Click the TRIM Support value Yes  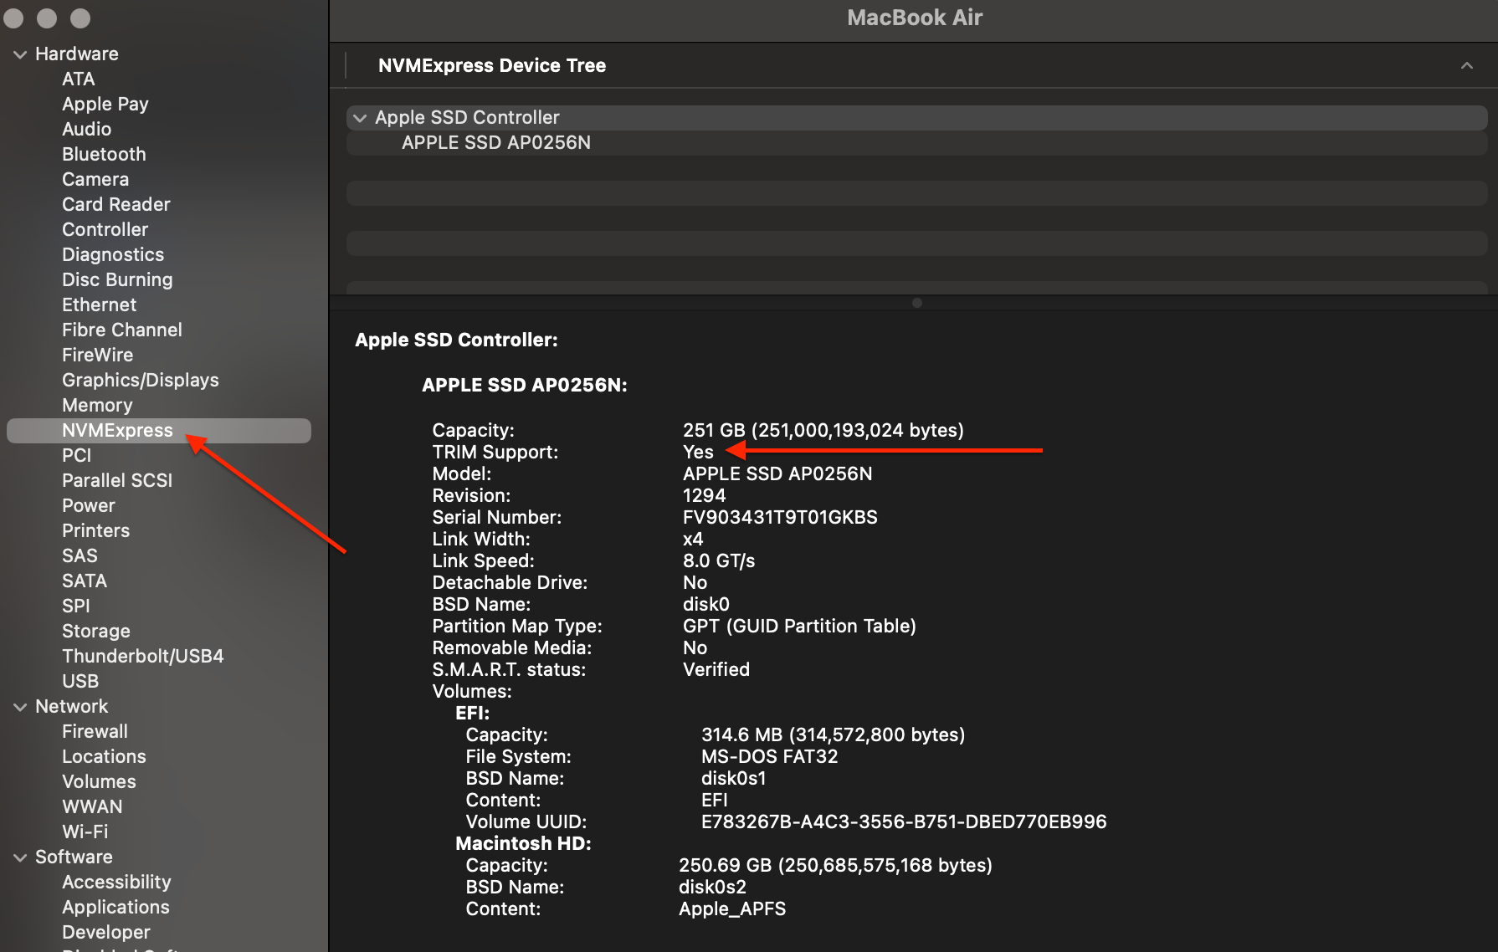tap(698, 452)
